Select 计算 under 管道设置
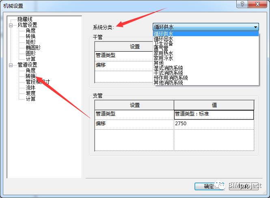Viewport: 270px width, 198px height. 30,99
